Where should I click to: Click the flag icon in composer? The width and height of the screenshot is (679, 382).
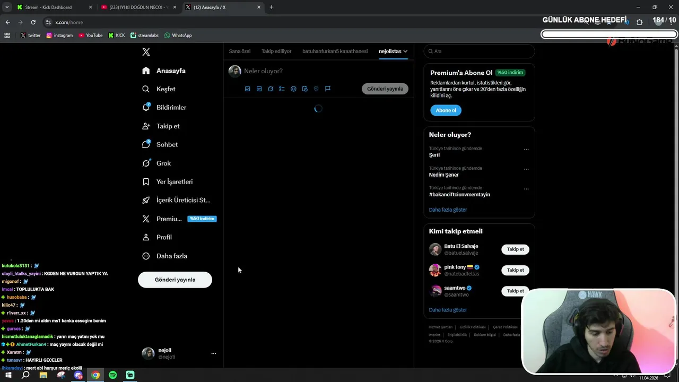coord(328,89)
